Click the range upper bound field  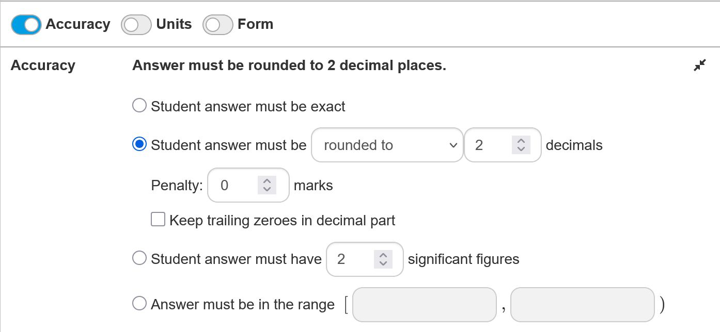[x=582, y=305]
